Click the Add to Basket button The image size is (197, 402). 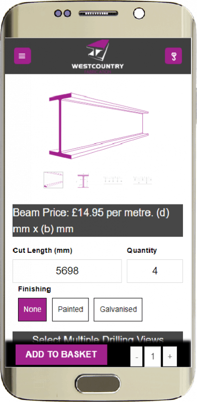point(61,354)
